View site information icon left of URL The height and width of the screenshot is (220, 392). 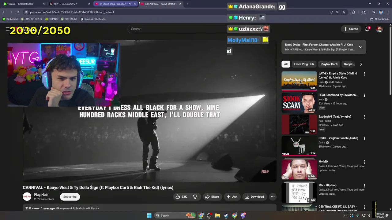26,12
